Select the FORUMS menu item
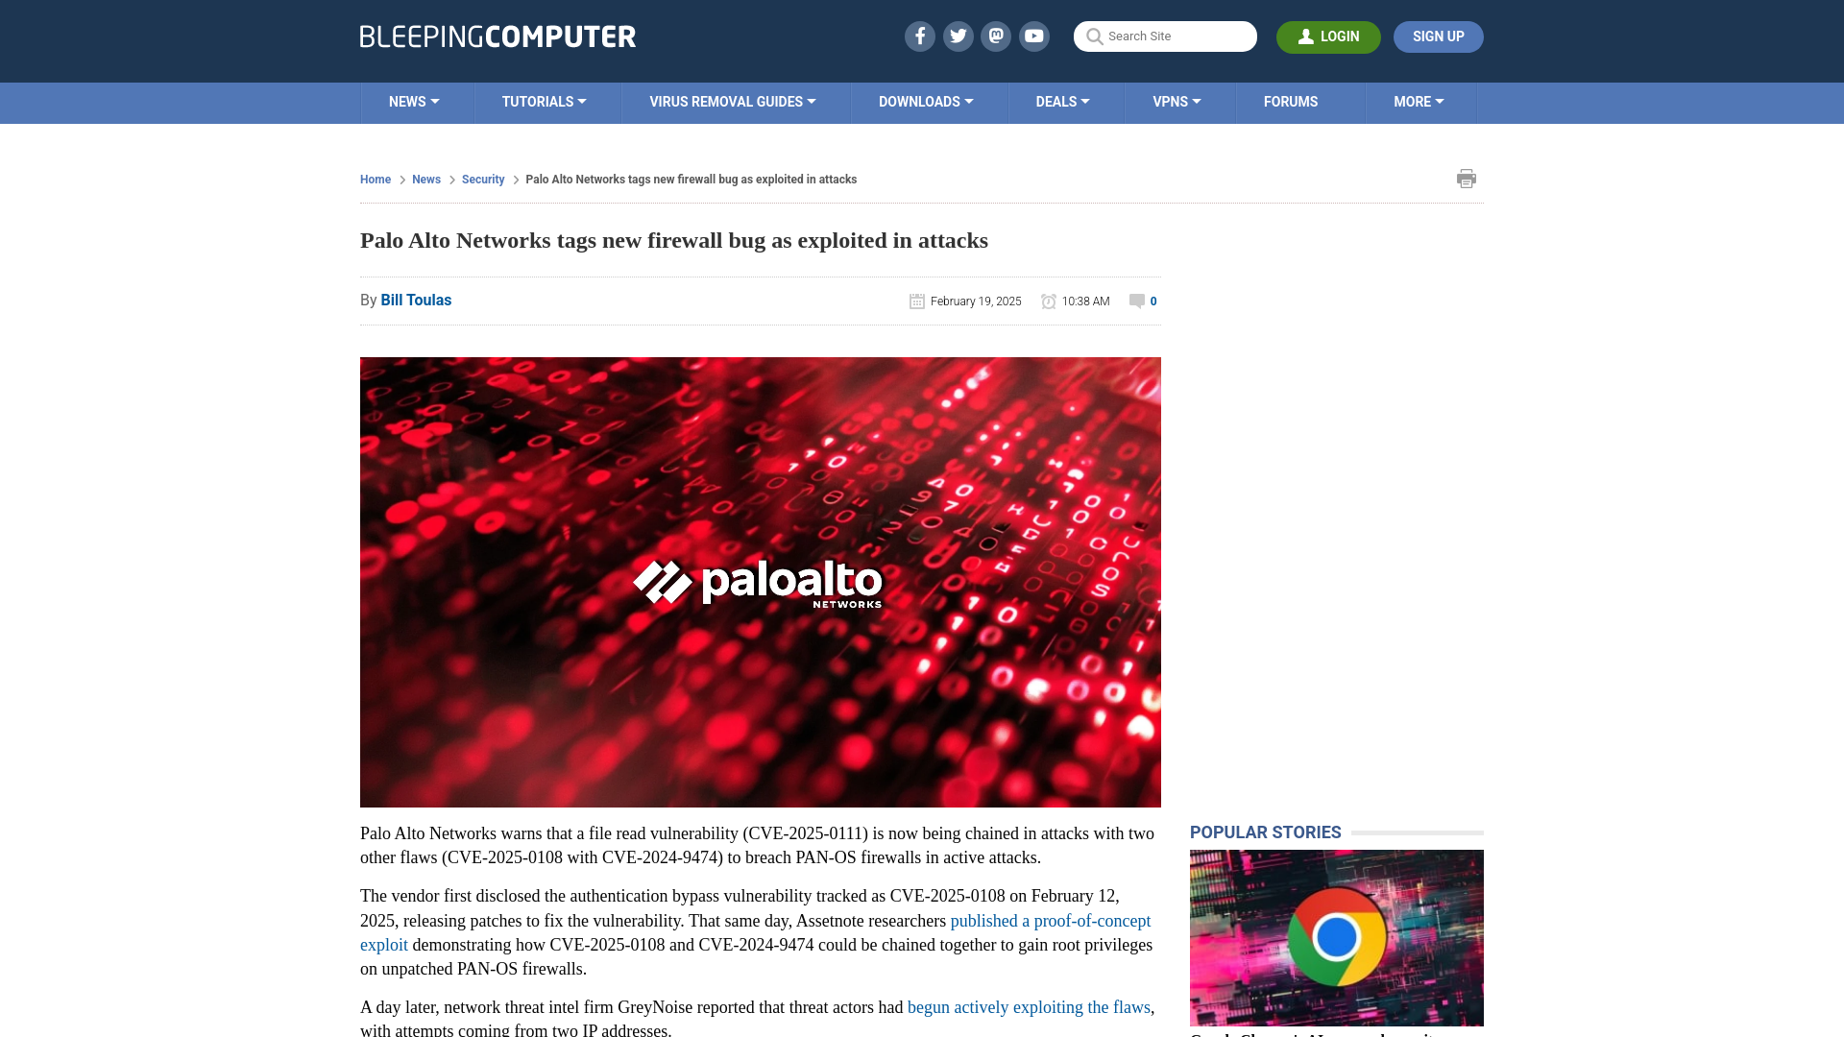This screenshot has width=1844, height=1037. click(x=1291, y=101)
